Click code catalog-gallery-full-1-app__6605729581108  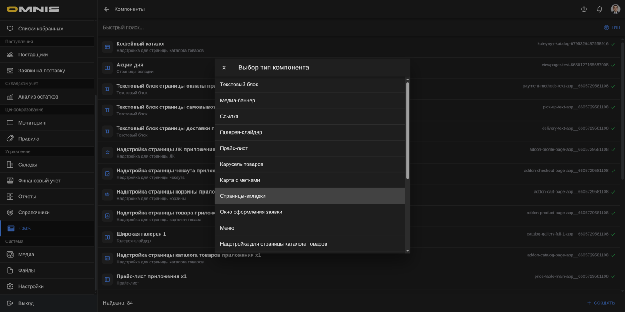pyautogui.click(x=568, y=234)
